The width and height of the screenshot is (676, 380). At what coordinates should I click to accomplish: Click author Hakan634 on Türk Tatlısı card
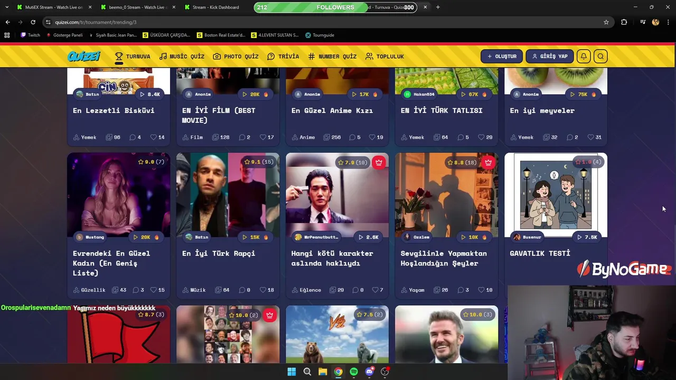pyautogui.click(x=419, y=94)
